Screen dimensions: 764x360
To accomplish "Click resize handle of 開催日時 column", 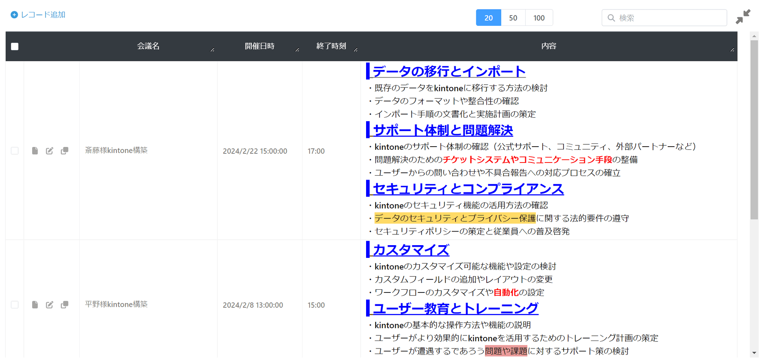I will click(297, 50).
